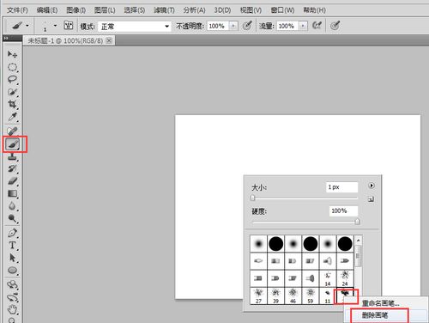
Task: Open the 窗口(W) menu
Action: pyautogui.click(x=282, y=10)
